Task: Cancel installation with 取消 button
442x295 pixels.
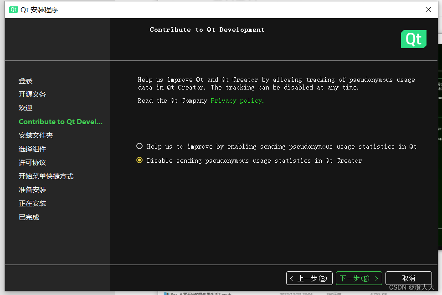Action: tap(408, 278)
